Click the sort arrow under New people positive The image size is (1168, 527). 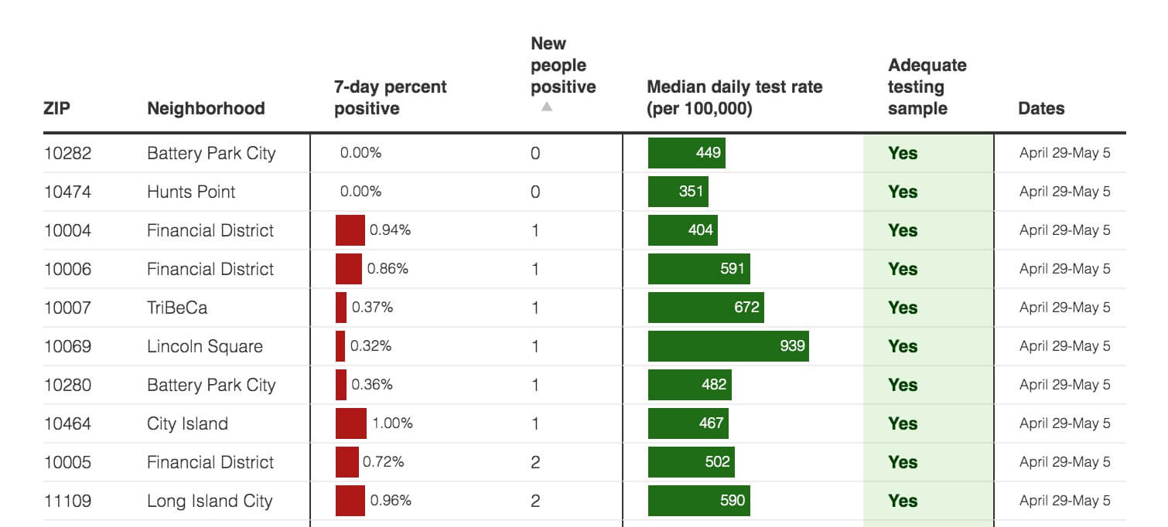547,107
